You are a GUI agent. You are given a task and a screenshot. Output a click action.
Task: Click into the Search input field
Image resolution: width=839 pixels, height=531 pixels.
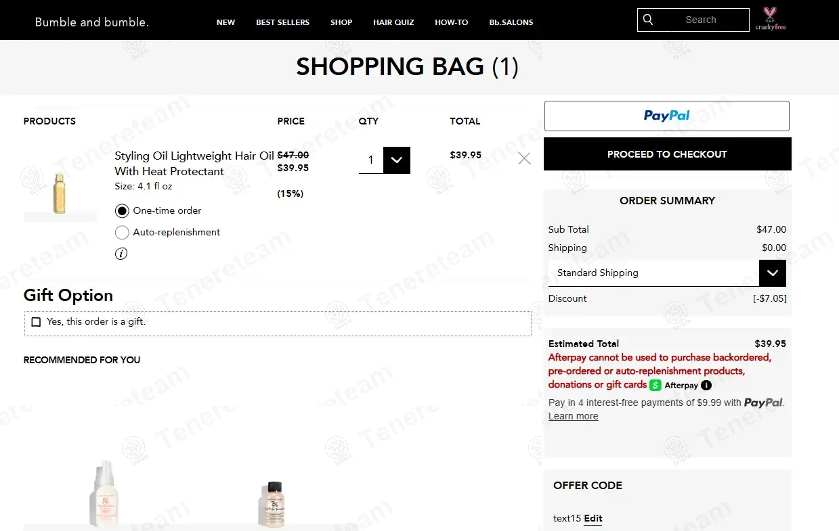[x=701, y=20]
